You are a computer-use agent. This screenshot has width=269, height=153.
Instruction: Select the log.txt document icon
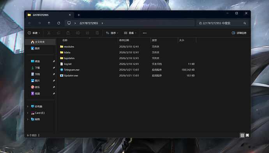coord(62,64)
